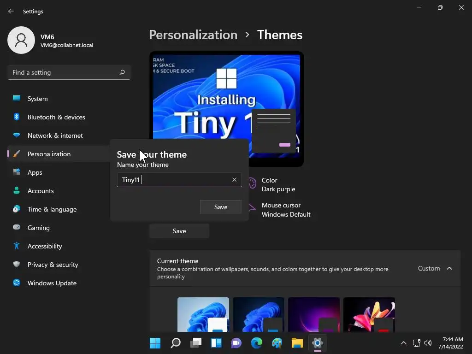Collapse the Current theme section chevron
Viewport: 472px width, 354px height.
(449, 268)
